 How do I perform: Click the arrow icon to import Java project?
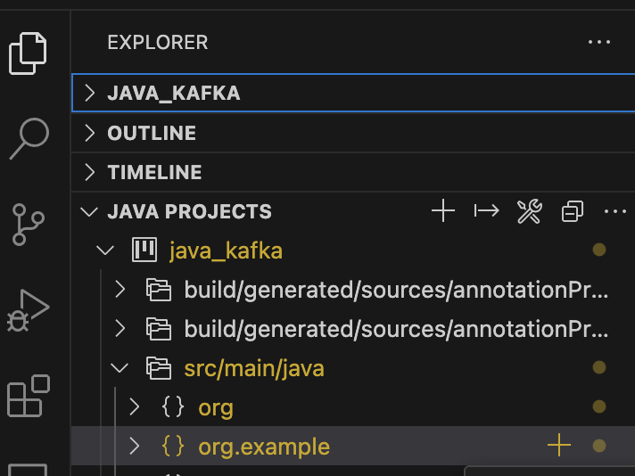[x=486, y=211]
